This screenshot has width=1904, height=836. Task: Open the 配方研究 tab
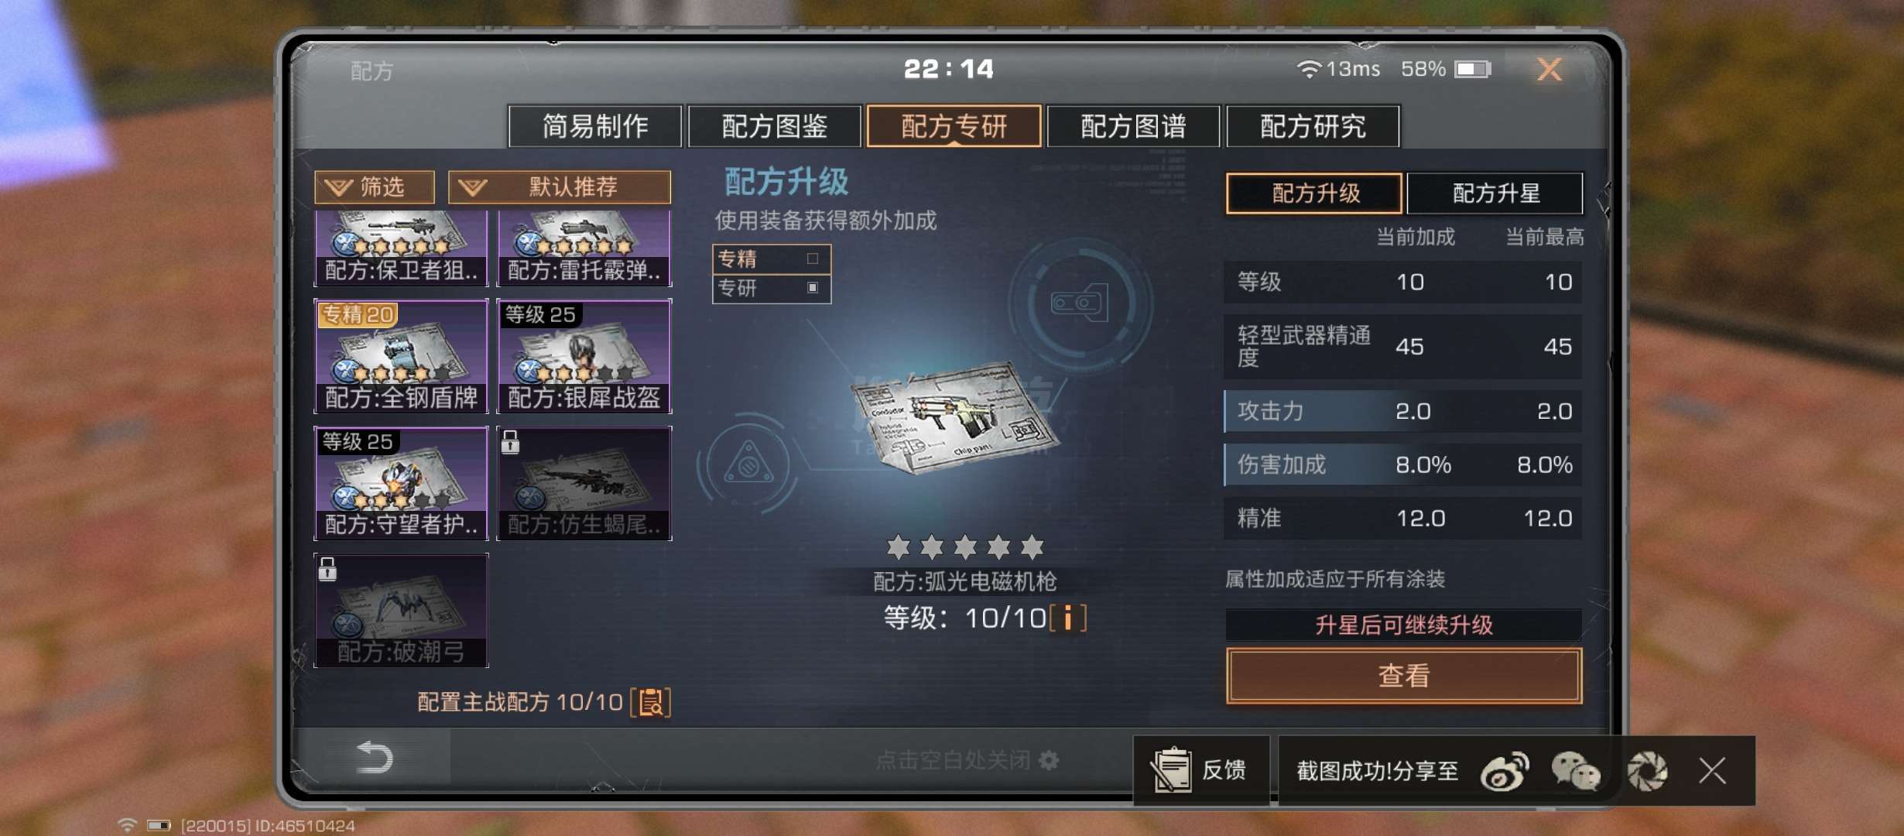tap(1313, 126)
